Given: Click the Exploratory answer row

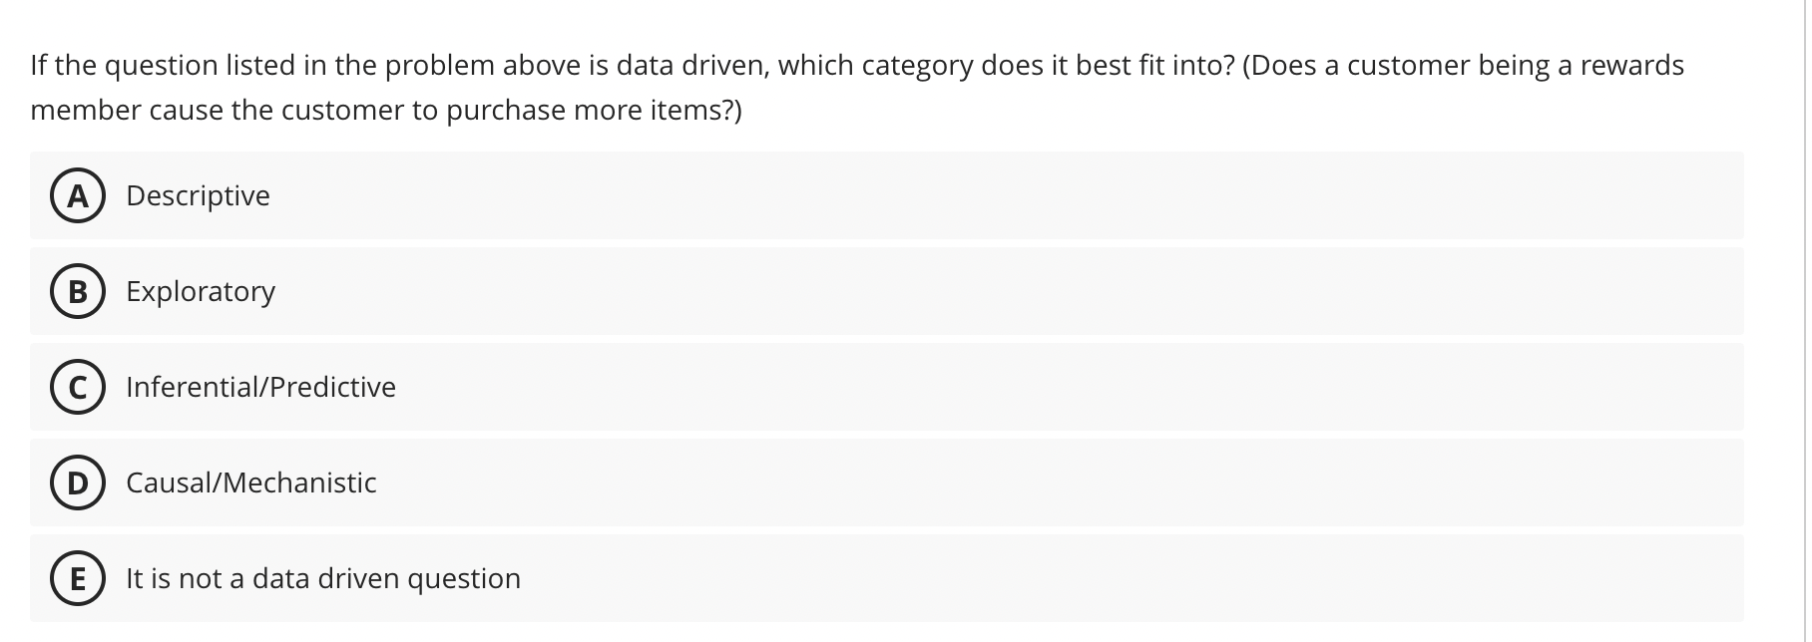Looking at the screenshot, I should [886, 291].
